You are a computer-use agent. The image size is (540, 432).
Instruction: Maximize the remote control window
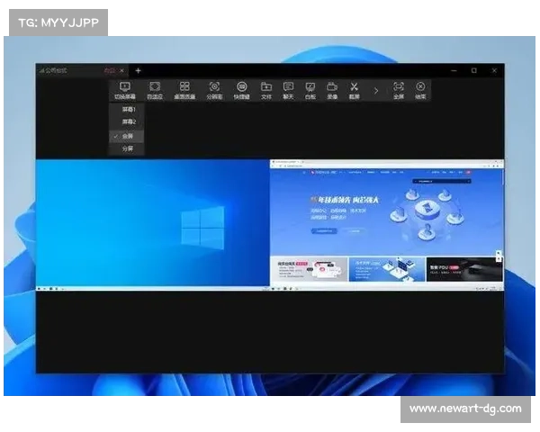(474, 70)
